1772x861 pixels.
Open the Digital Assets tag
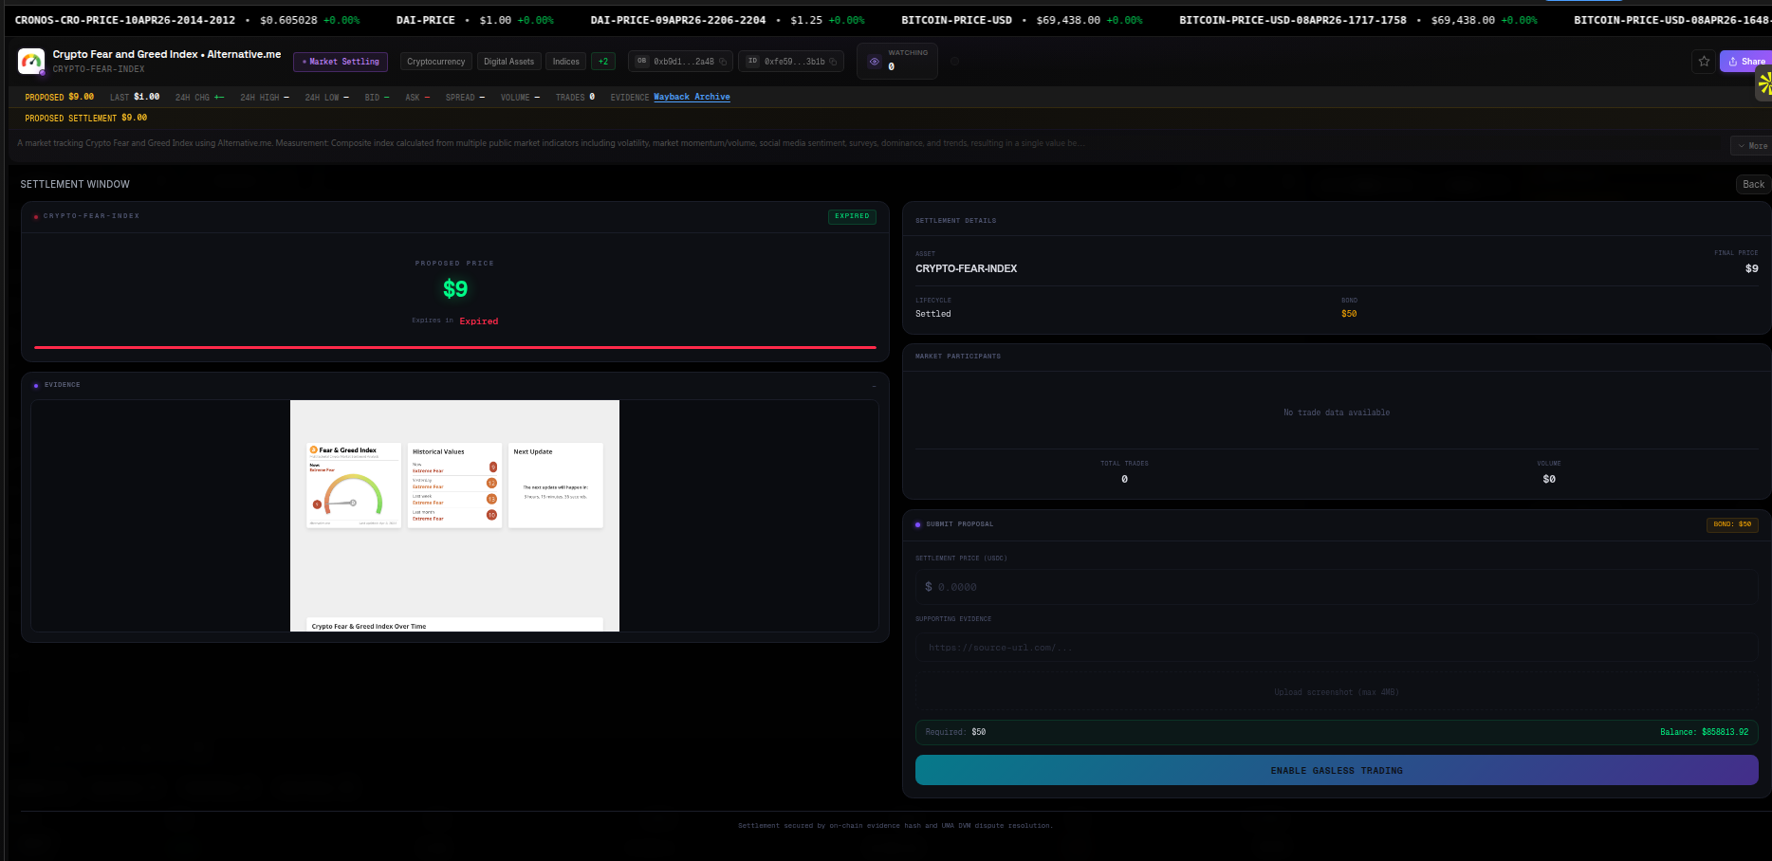point(509,62)
